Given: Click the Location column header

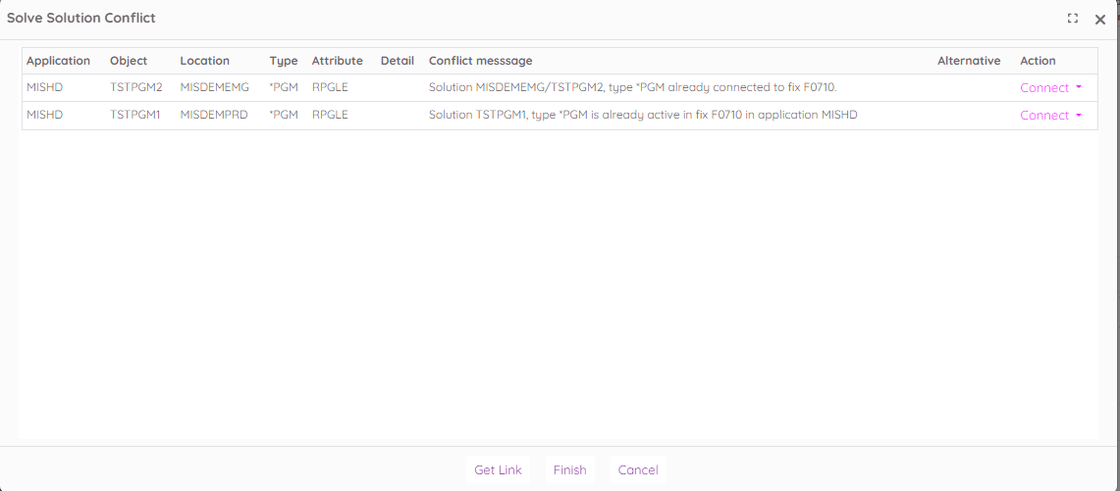Looking at the screenshot, I should coord(204,61).
